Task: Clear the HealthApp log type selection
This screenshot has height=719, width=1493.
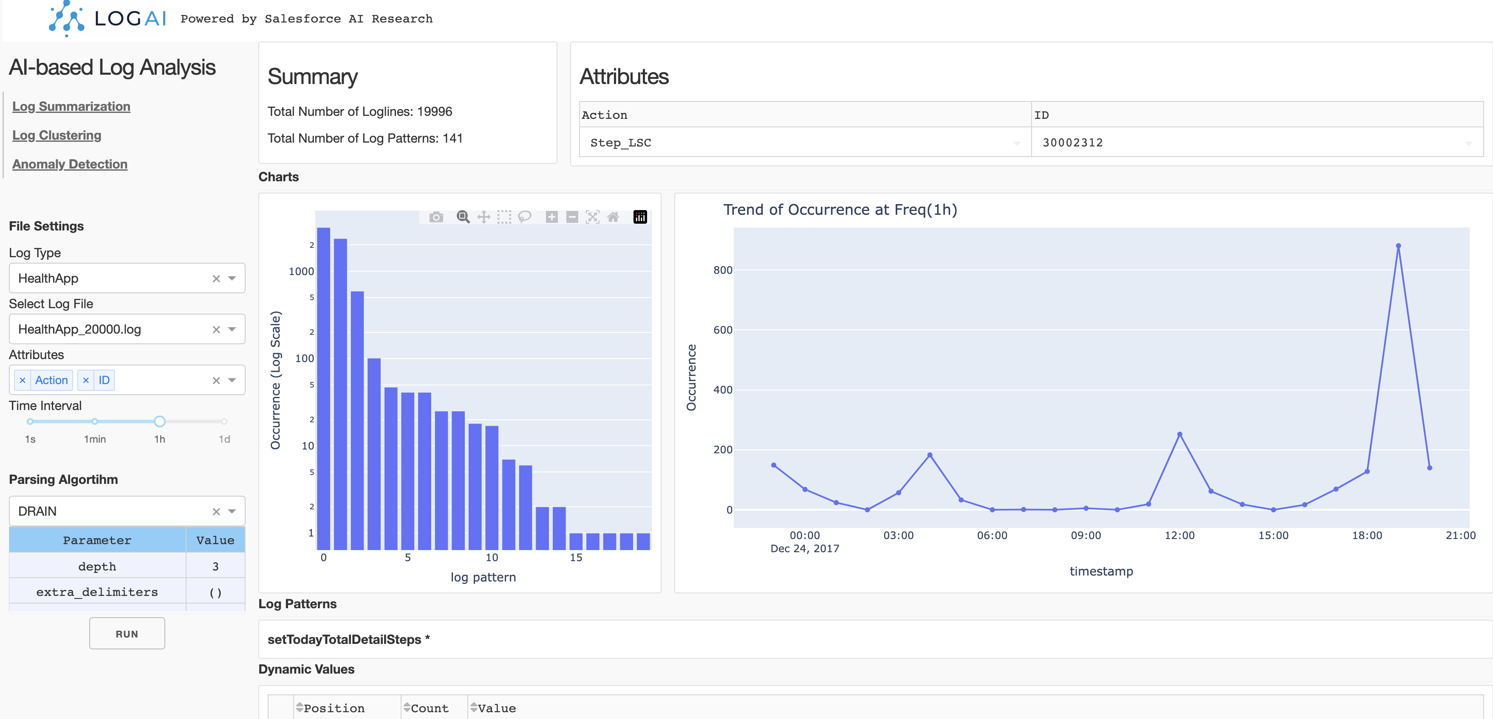Action: pyautogui.click(x=216, y=278)
